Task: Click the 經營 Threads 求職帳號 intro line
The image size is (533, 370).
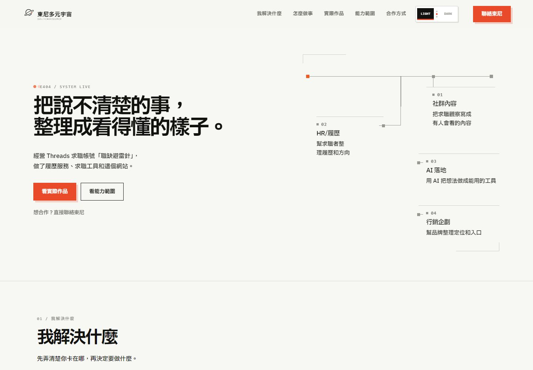Action: click(x=86, y=156)
